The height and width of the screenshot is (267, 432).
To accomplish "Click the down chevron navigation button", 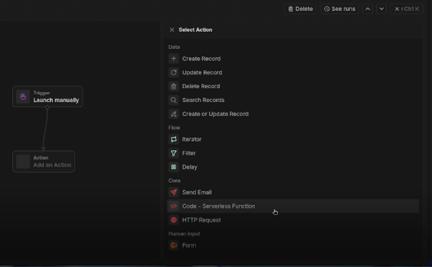I will pyautogui.click(x=382, y=9).
